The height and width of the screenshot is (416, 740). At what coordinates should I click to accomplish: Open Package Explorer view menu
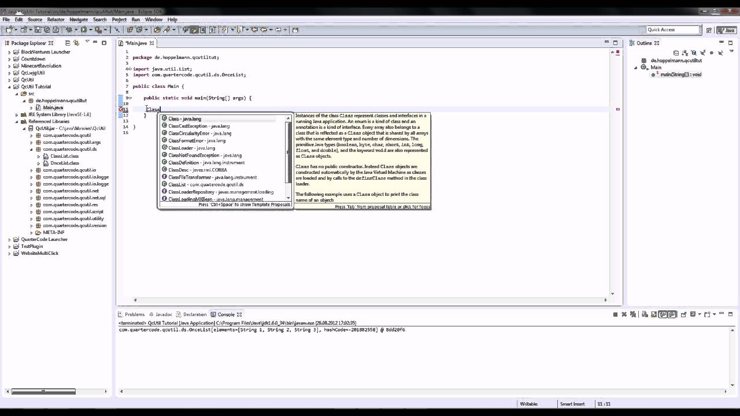click(x=87, y=42)
